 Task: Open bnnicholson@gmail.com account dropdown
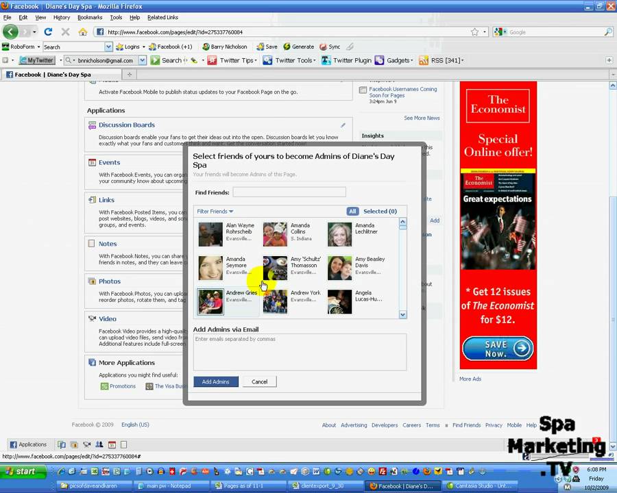(143, 60)
